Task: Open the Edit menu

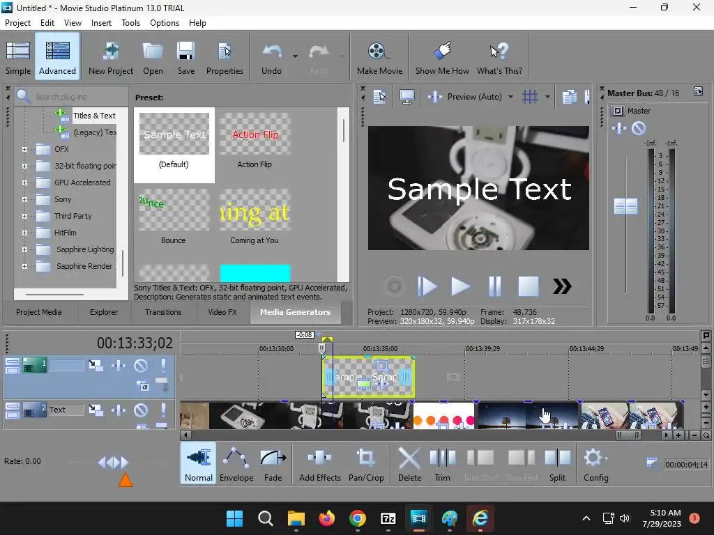Action: [47, 23]
